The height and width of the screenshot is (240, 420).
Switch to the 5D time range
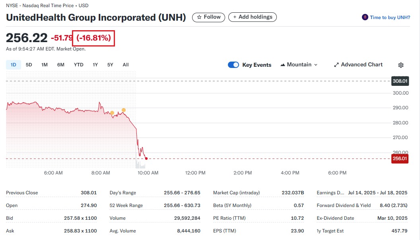[x=29, y=65]
